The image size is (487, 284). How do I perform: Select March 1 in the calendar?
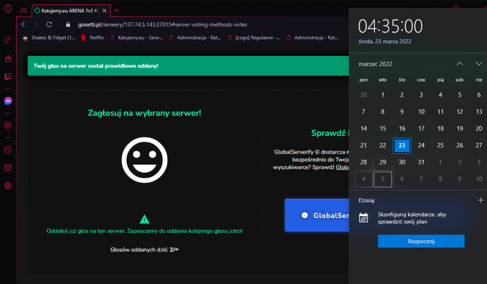[383, 95]
